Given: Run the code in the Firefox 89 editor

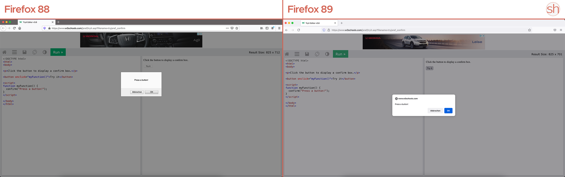Looking at the screenshot, I should 340,54.
